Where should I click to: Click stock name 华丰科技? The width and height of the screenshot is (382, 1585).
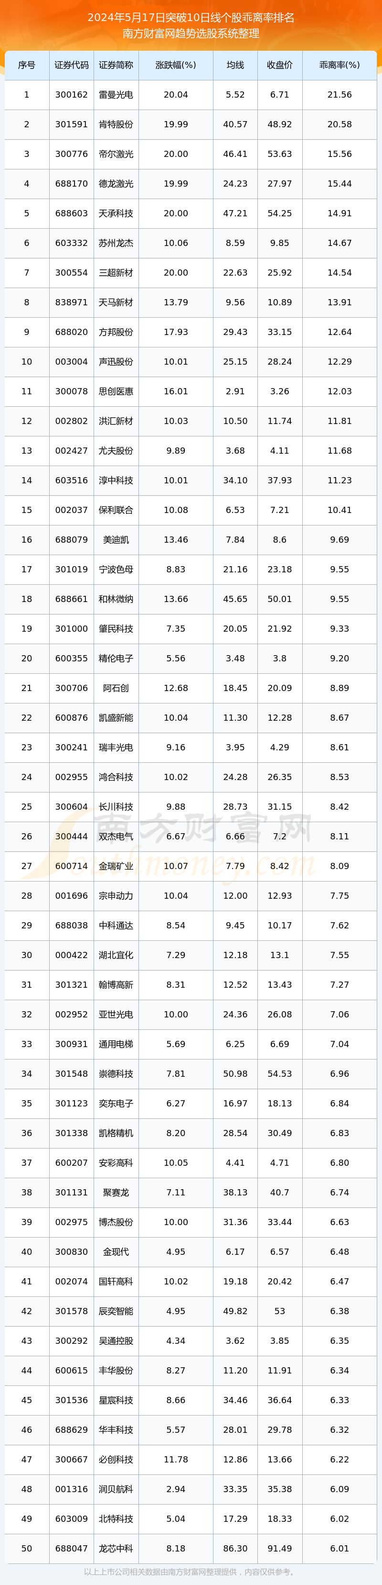(x=116, y=1429)
